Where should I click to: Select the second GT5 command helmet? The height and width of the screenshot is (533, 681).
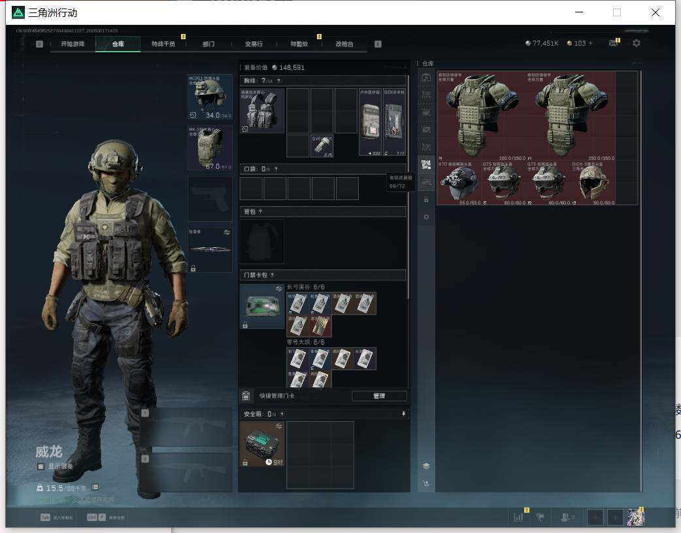(548, 183)
